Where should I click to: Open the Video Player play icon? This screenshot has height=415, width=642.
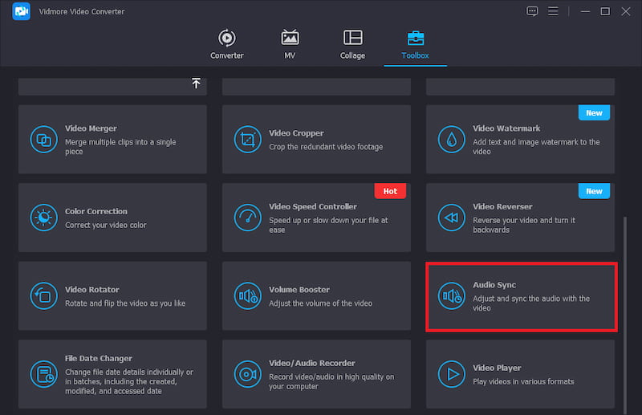(x=452, y=374)
